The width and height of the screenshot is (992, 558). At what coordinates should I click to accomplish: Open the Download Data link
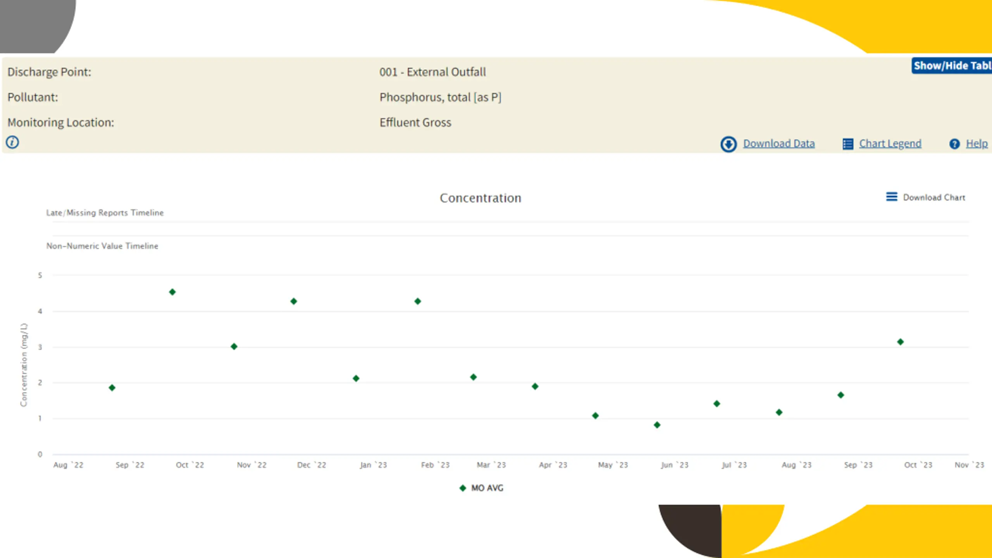(778, 143)
